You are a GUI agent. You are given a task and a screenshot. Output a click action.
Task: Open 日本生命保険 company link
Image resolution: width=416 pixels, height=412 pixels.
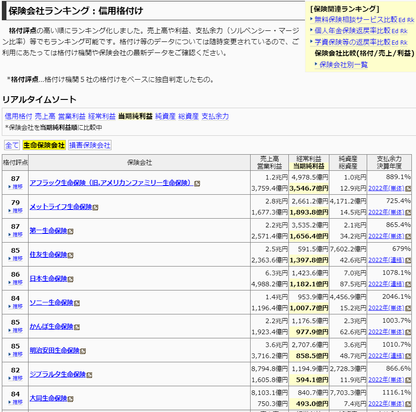48,279
